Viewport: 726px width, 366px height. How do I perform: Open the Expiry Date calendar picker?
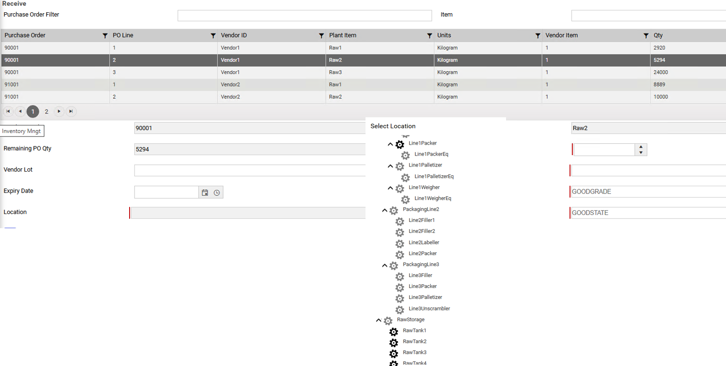(x=205, y=193)
